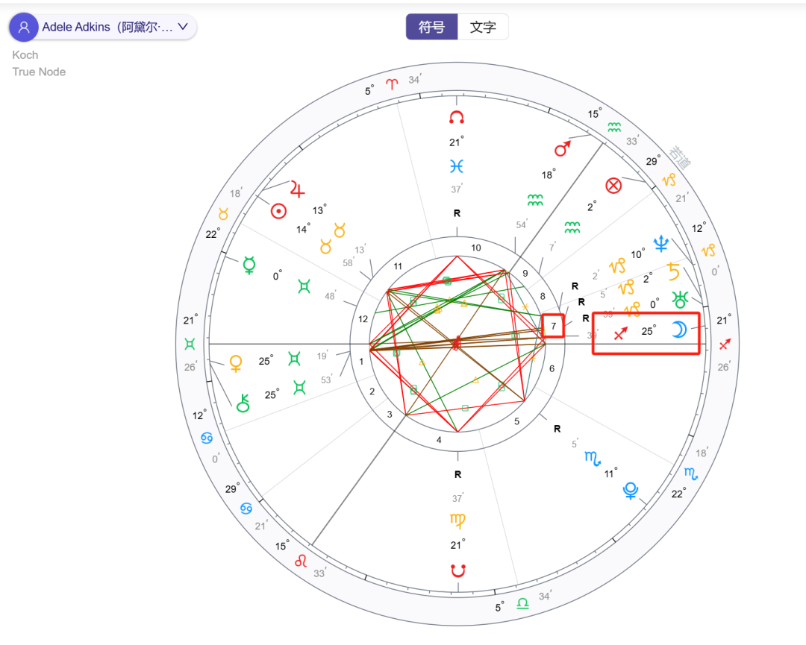806x645 pixels.
Task: Click the Capricorn glyph beside Neptune's 10°
Action: tap(617, 265)
